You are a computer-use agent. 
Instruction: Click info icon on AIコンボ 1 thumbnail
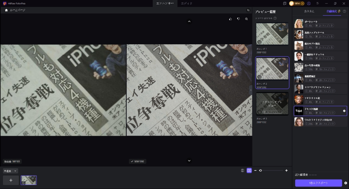tap(259, 42)
